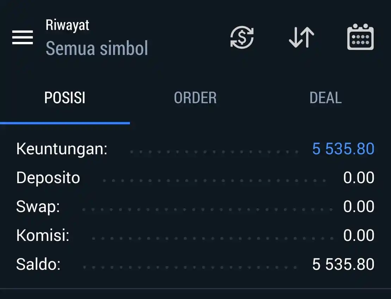The height and width of the screenshot is (299, 391).
Task: Tap the Swap row label
Action: click(38, 207)
